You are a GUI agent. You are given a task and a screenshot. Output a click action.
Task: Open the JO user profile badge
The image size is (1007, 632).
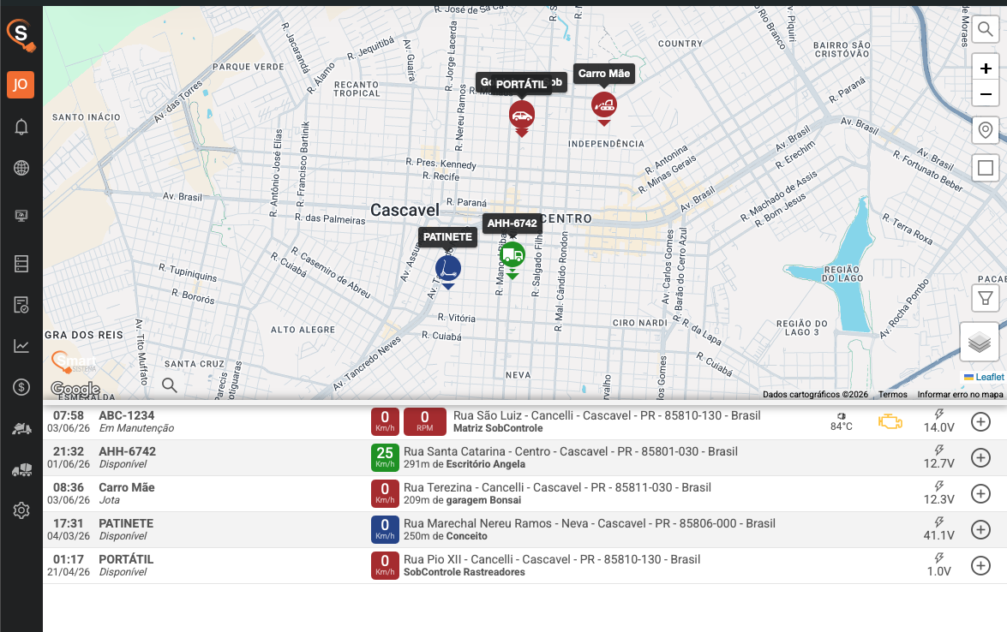[x=21, y=85]
